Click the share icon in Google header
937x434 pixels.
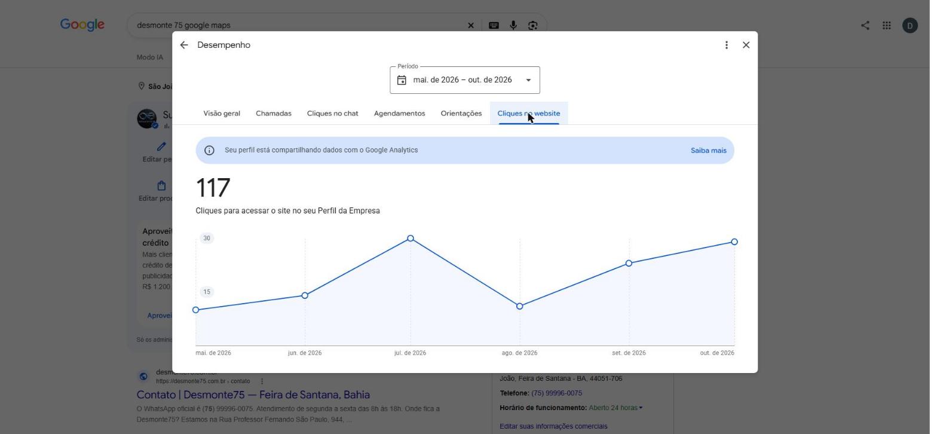865,25
